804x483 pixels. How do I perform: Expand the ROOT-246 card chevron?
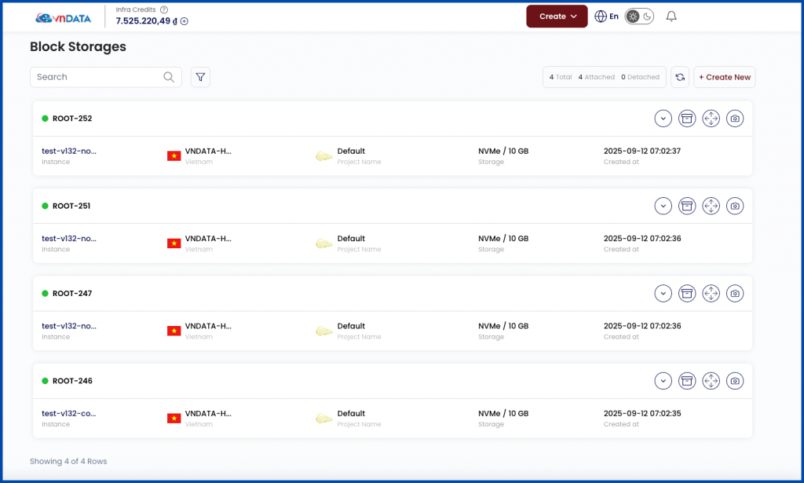pos(663,381)
